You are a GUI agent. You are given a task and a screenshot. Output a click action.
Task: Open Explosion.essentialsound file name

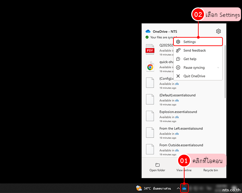[178, 112]
